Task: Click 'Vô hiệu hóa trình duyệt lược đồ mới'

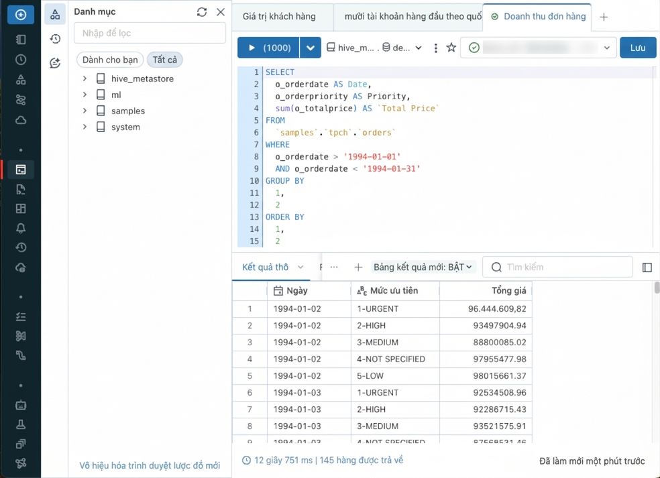Action: [x=150, y=465]
